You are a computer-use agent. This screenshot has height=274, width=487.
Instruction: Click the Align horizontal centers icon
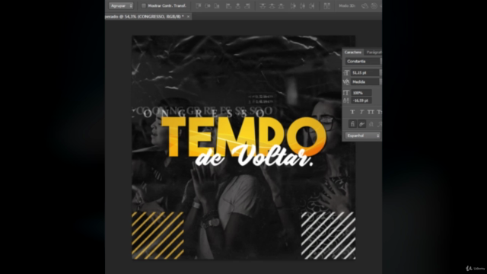(x=238, y=6)
